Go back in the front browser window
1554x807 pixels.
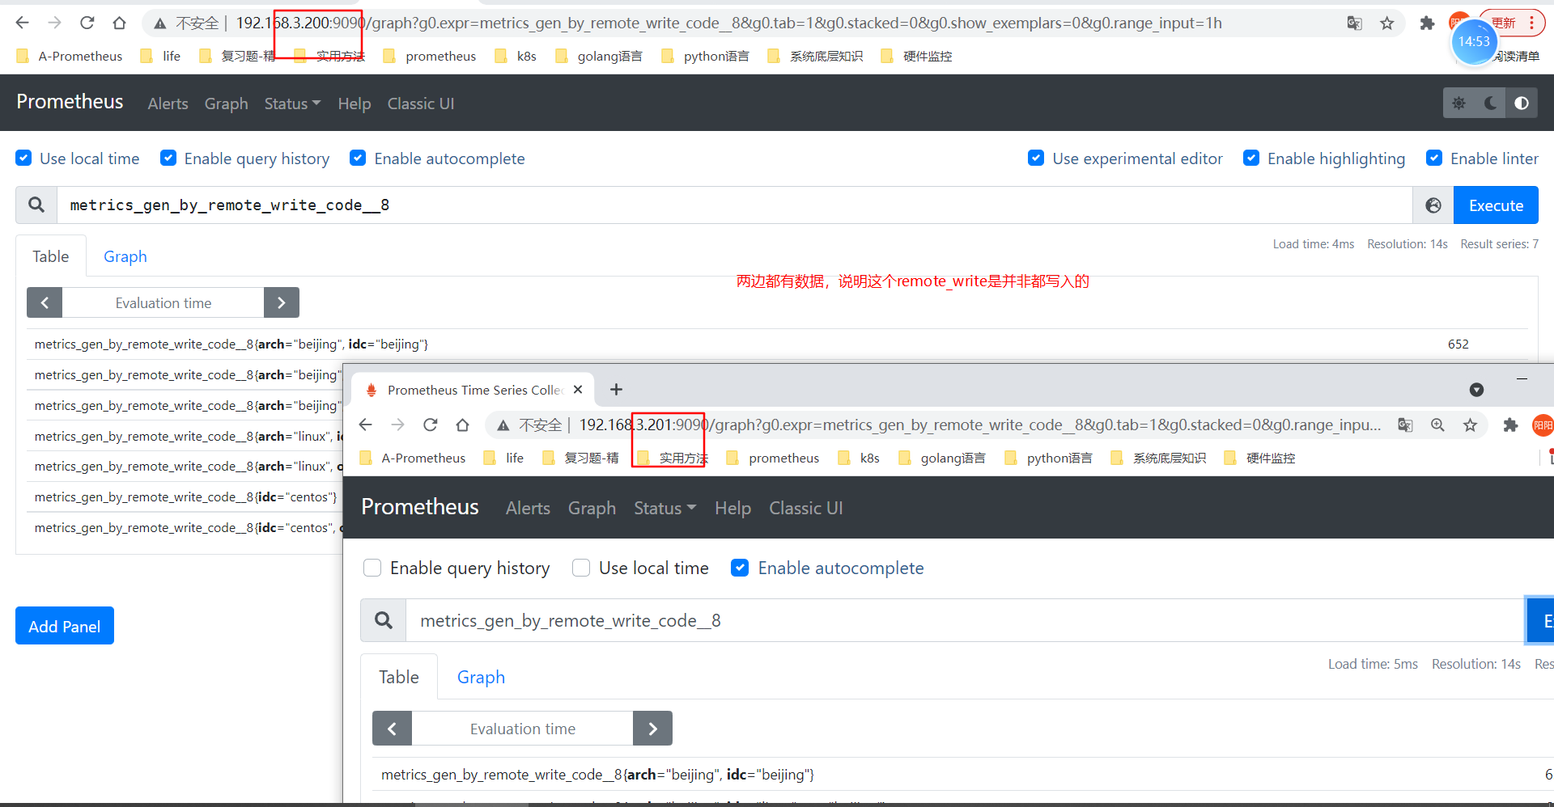[366, 425]
